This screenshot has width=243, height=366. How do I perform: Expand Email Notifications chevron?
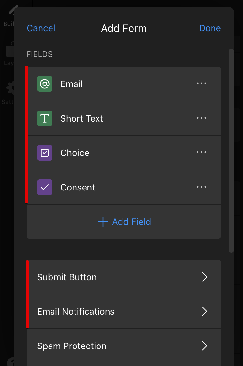coord(204,311)
